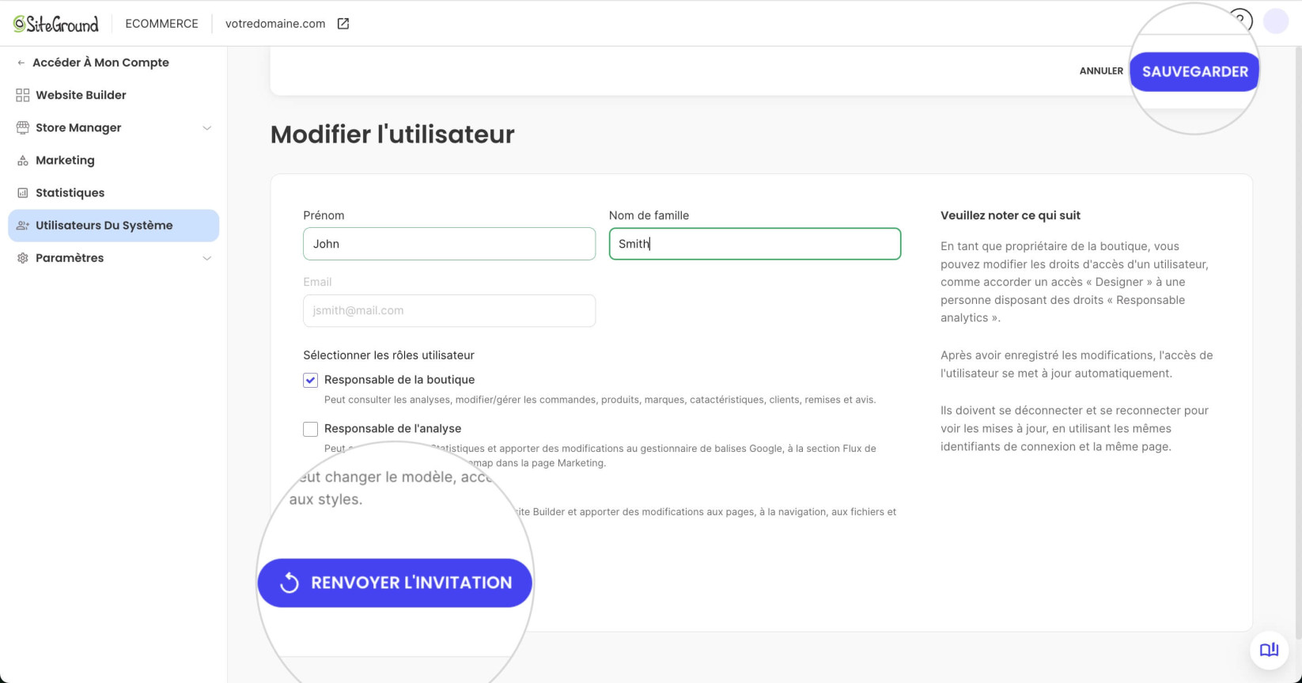Click ECOMMERCE in the top bar

(161, 24)
